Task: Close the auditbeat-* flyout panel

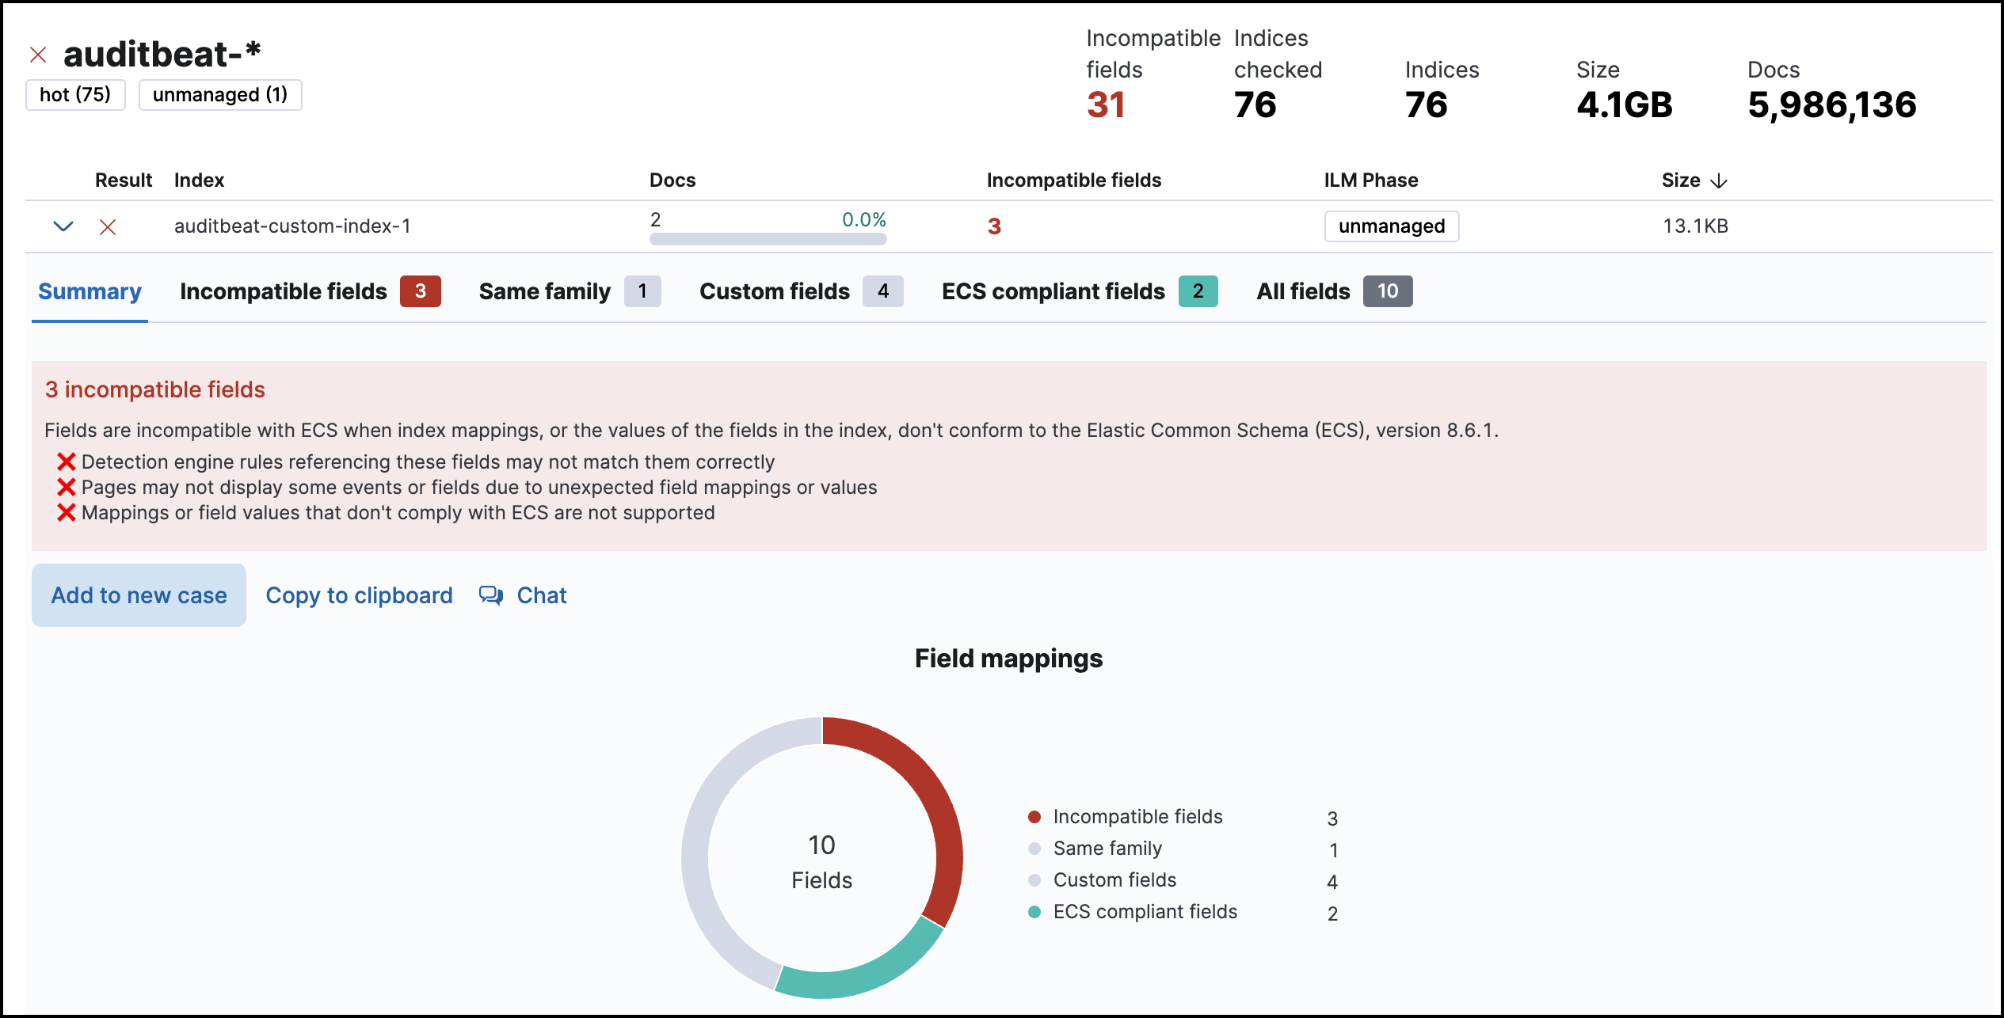Action: [x=37, y=53]
